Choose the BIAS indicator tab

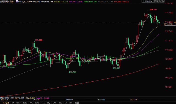(37, 103)
